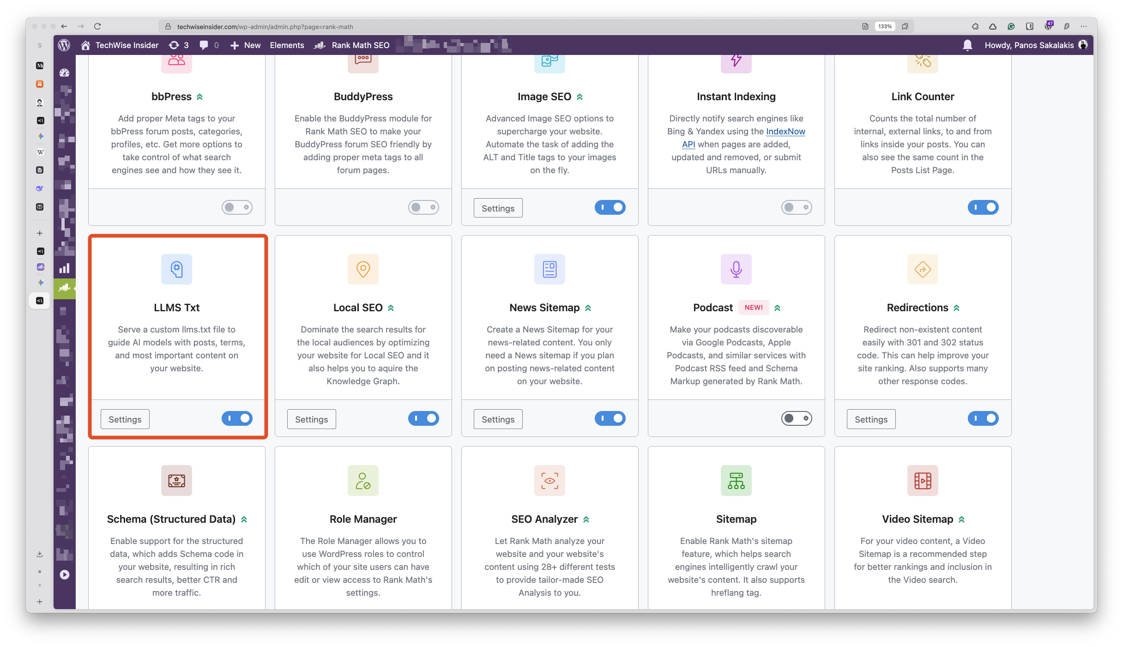Click the Podcast NEW! badge
This screenshot has height=647, width=1123.
tap(754, 308)
